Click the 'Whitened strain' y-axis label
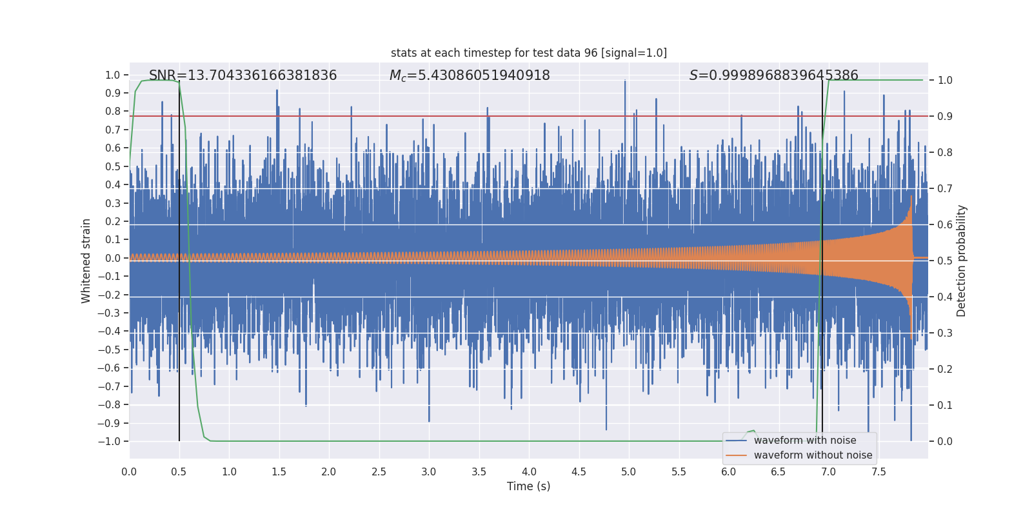 (x=86, y=261)
